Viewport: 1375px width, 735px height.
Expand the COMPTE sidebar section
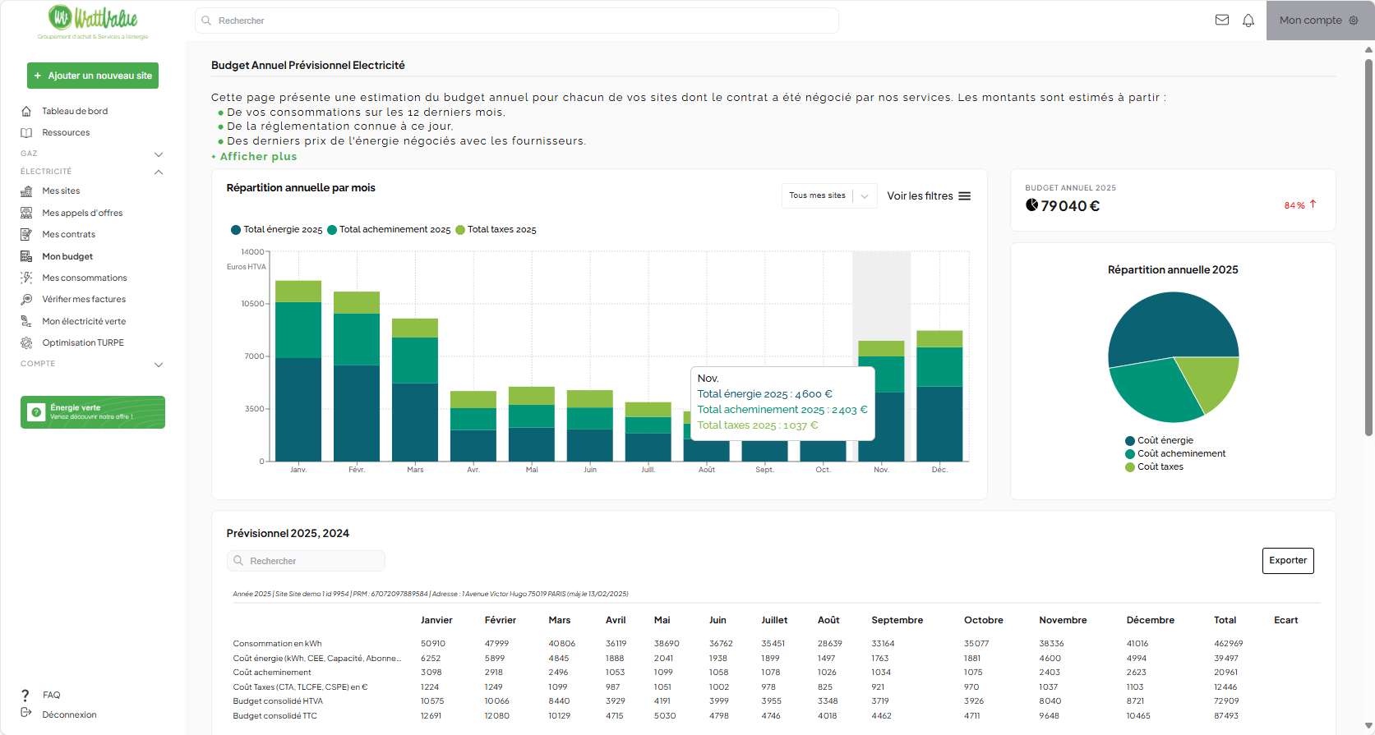pyautogui.click(x=159, y=365)
